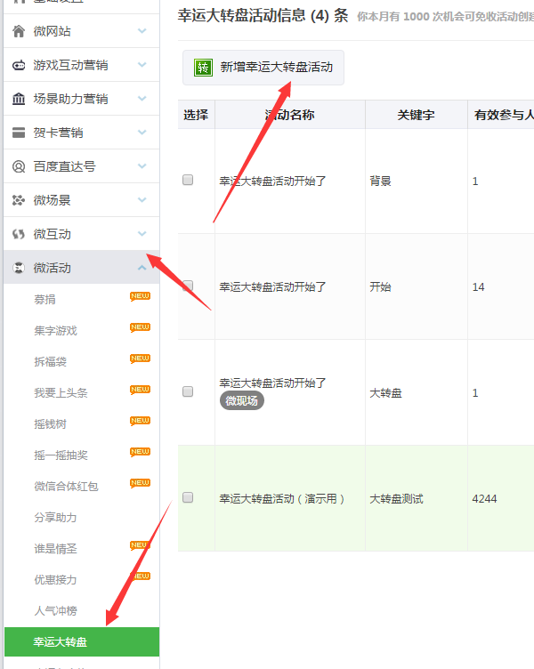
Task: Expand the 微网站 section chevron
Action: 142,31
